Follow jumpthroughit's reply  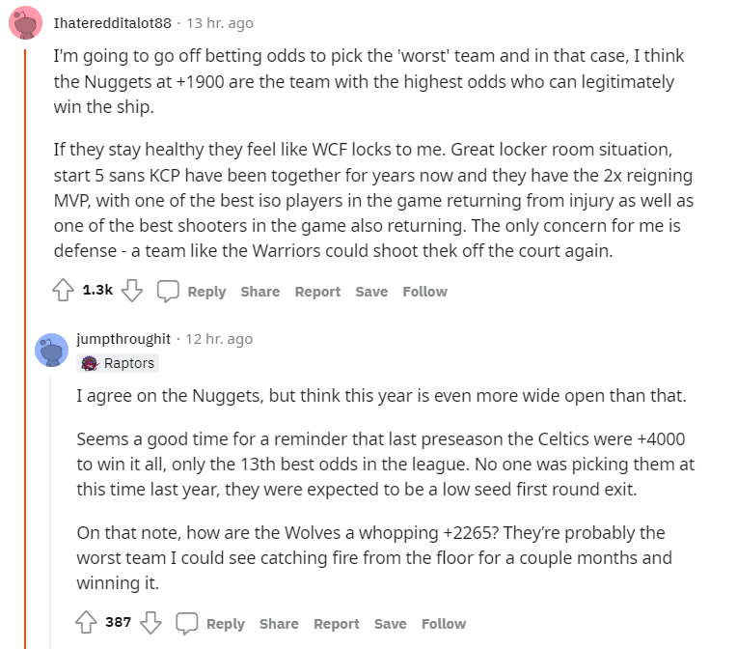click(444, 624)
